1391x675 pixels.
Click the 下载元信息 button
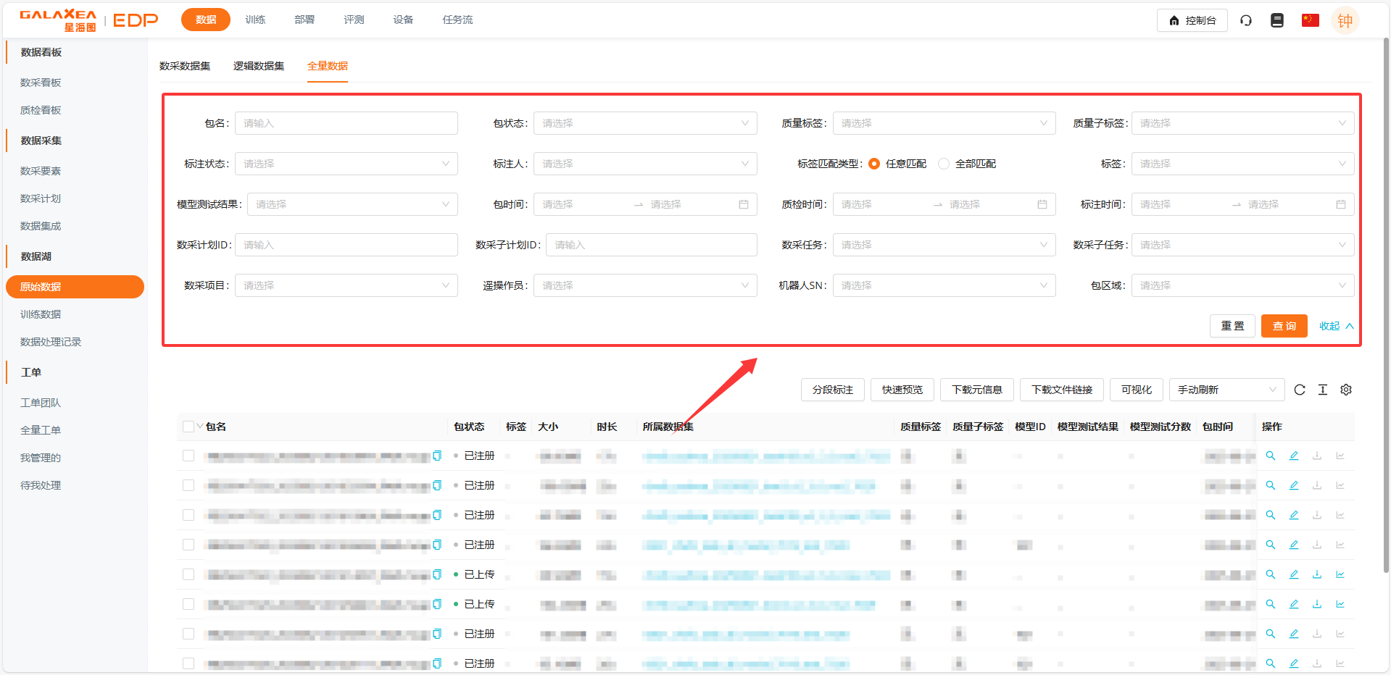(976, 390)
